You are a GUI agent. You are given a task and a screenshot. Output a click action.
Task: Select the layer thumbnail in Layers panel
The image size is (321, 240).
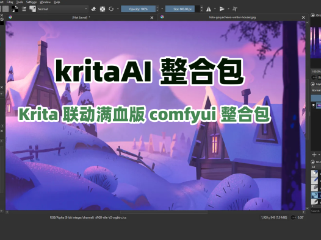[x=319, y=105]
